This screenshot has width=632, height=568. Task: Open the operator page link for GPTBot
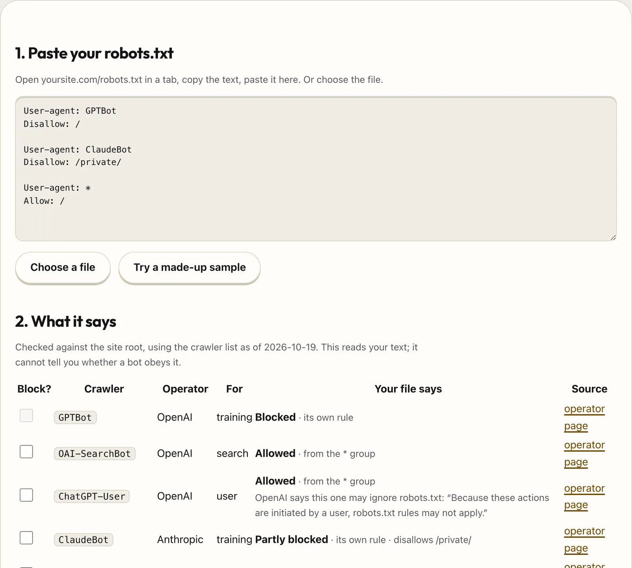584,417
